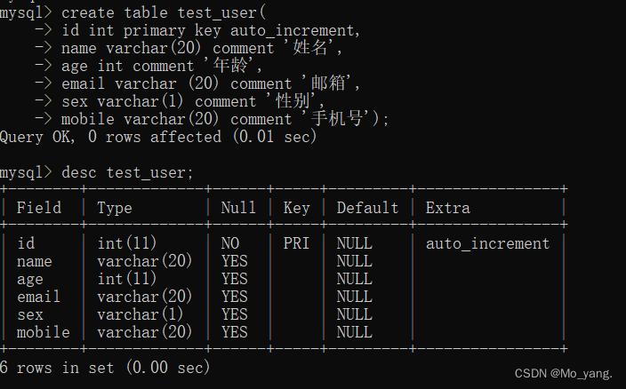Screen dimensions: 626x389
Task: Click the 'create table test_user(' statement
Action: click(164, 12)
